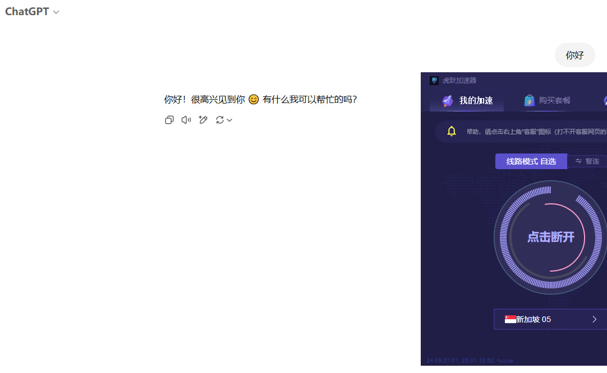Click the yellow notification bell icon
The width and height of the screenshot is (607, 373).
click(452, 132)
